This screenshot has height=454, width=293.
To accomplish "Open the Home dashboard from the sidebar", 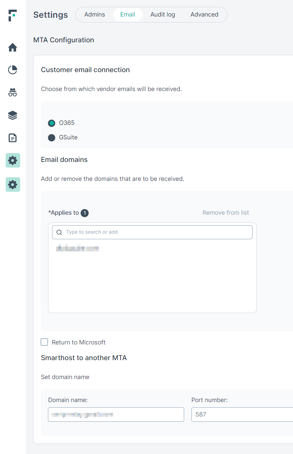I will point(12,47).
